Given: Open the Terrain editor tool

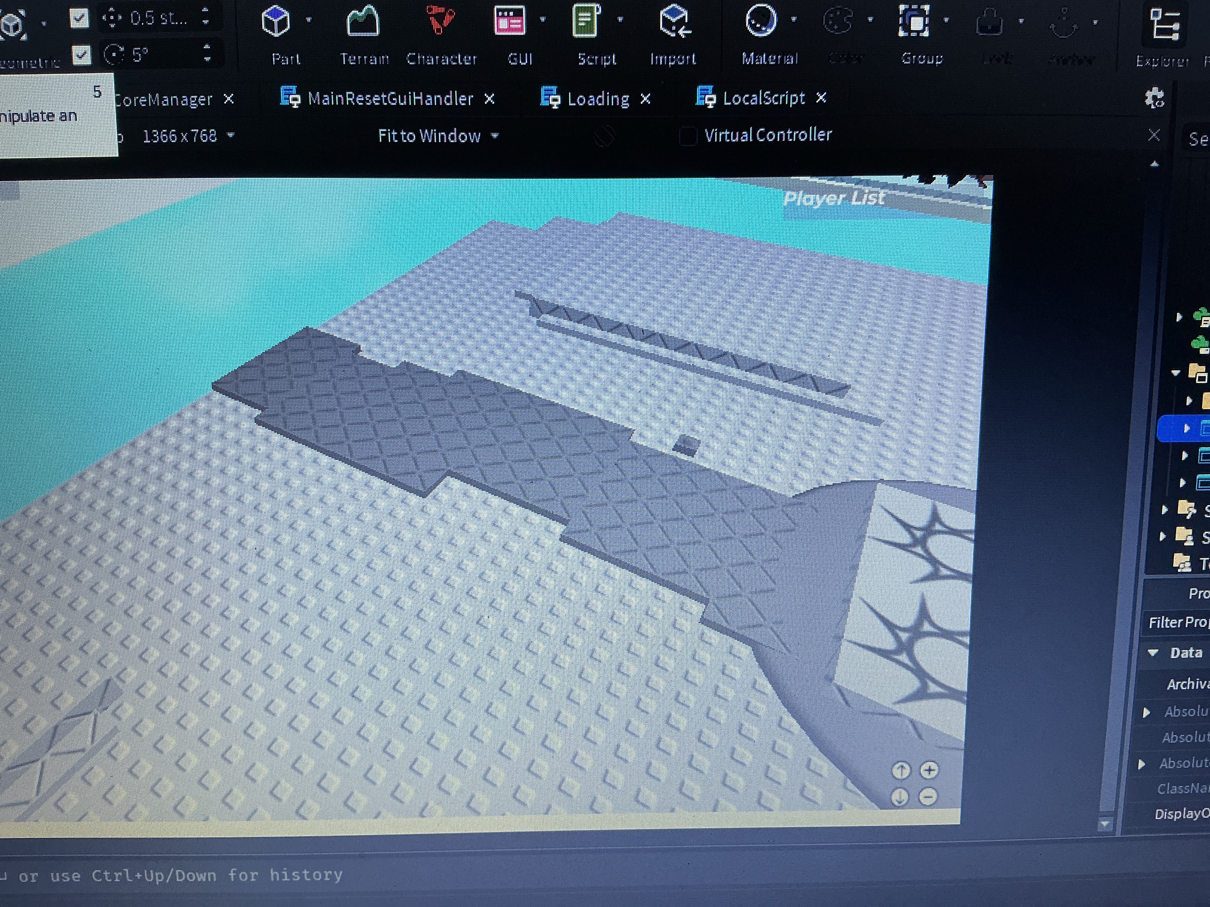Looking at the screenshot, I should coord(363,22).
